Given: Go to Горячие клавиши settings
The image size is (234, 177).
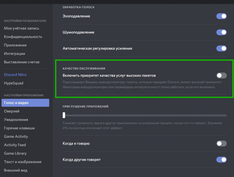Looking at the screenshot, I should (x=19, y=128).
